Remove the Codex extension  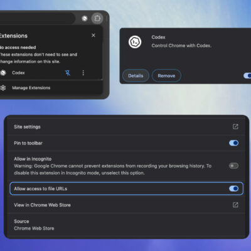(166, 76)
